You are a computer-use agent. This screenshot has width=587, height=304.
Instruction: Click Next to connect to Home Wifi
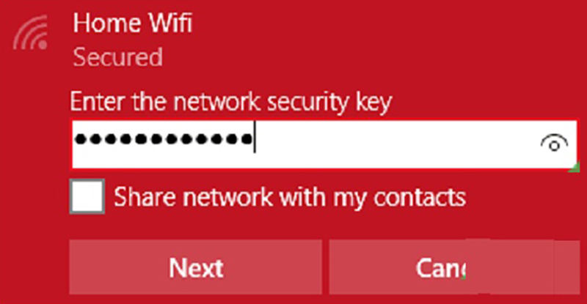coord(195,267)
